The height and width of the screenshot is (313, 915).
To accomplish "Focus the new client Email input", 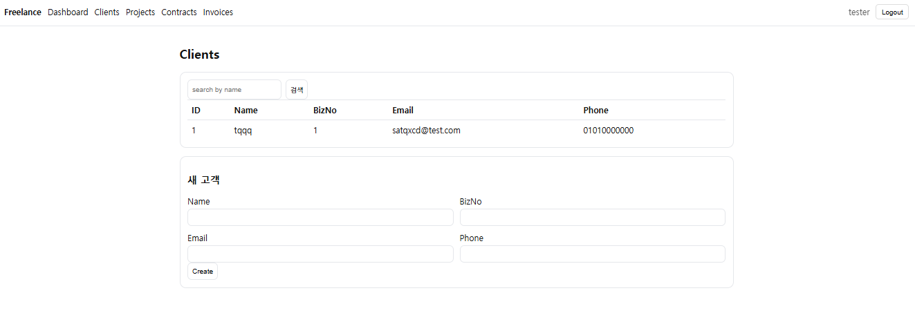I will coord(320,254).
